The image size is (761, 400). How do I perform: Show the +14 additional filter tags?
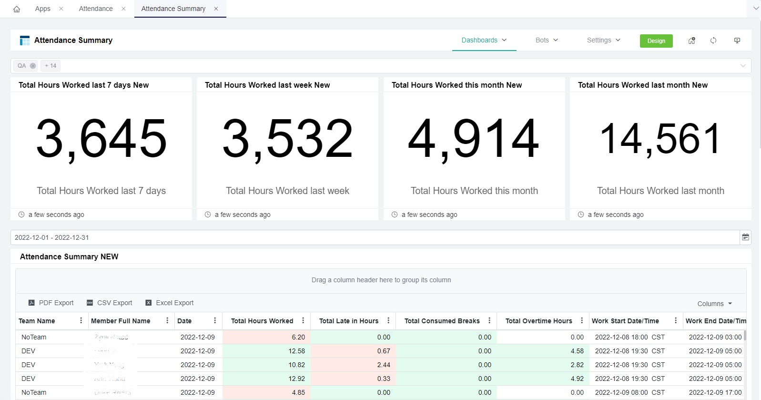pyautogui.click(x=51, y=66)
